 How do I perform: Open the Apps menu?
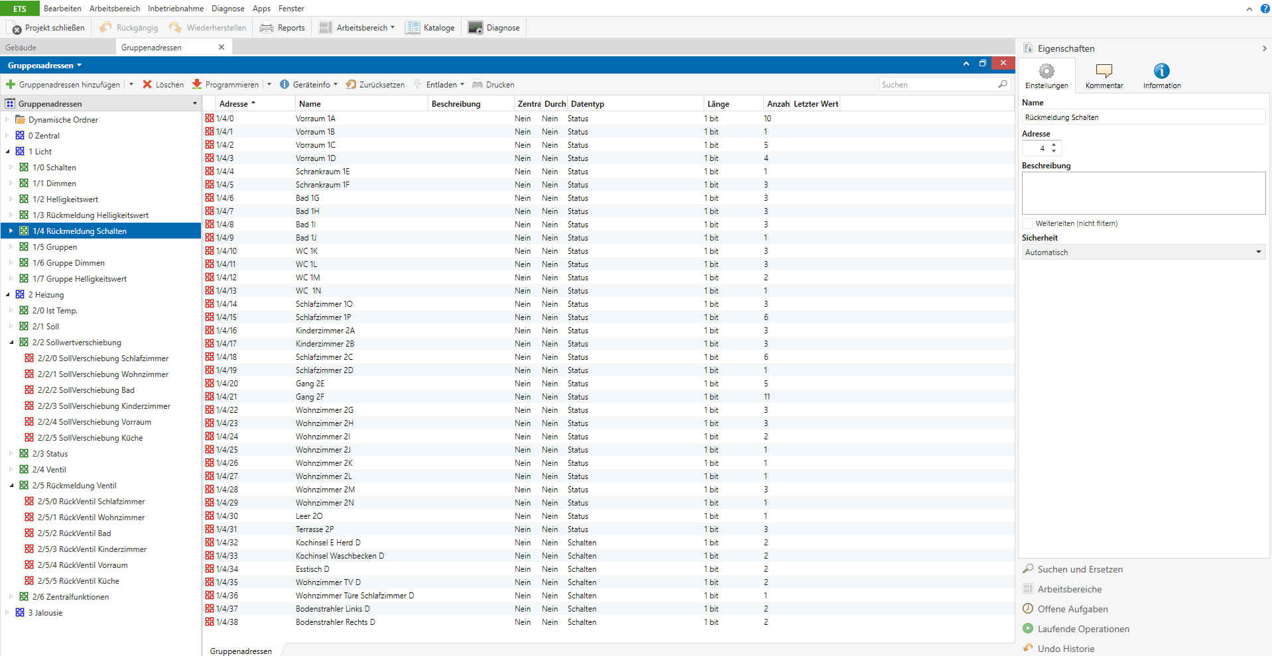click(x=261, y=9)
